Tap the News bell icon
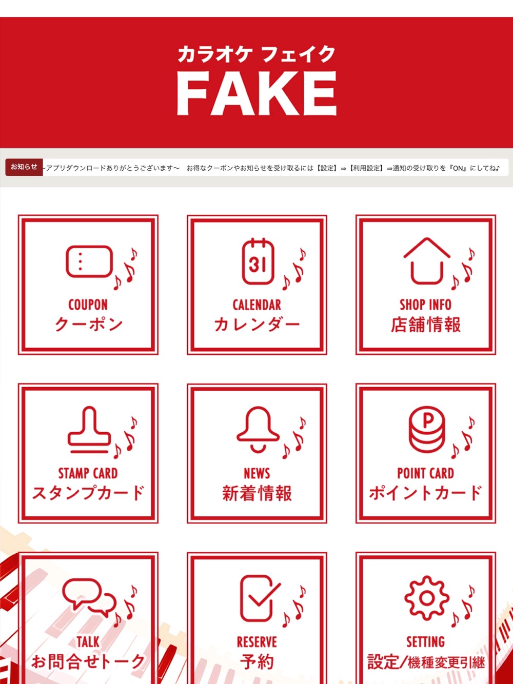 coord(258,430)
